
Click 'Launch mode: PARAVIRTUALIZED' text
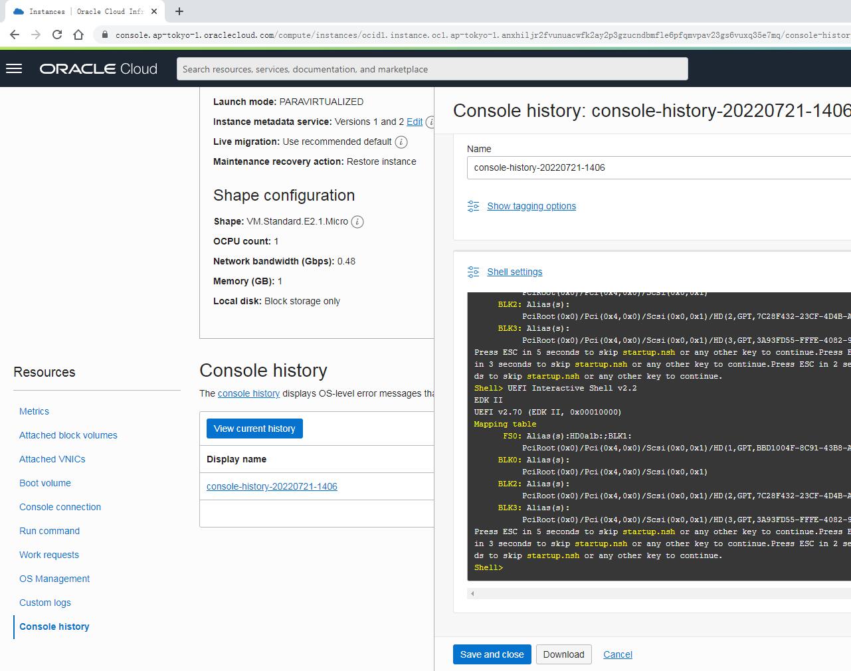click(x=288, y=102)
